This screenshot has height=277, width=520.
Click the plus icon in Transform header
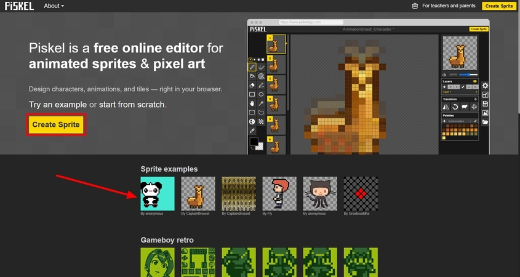[x=475, y=99]
